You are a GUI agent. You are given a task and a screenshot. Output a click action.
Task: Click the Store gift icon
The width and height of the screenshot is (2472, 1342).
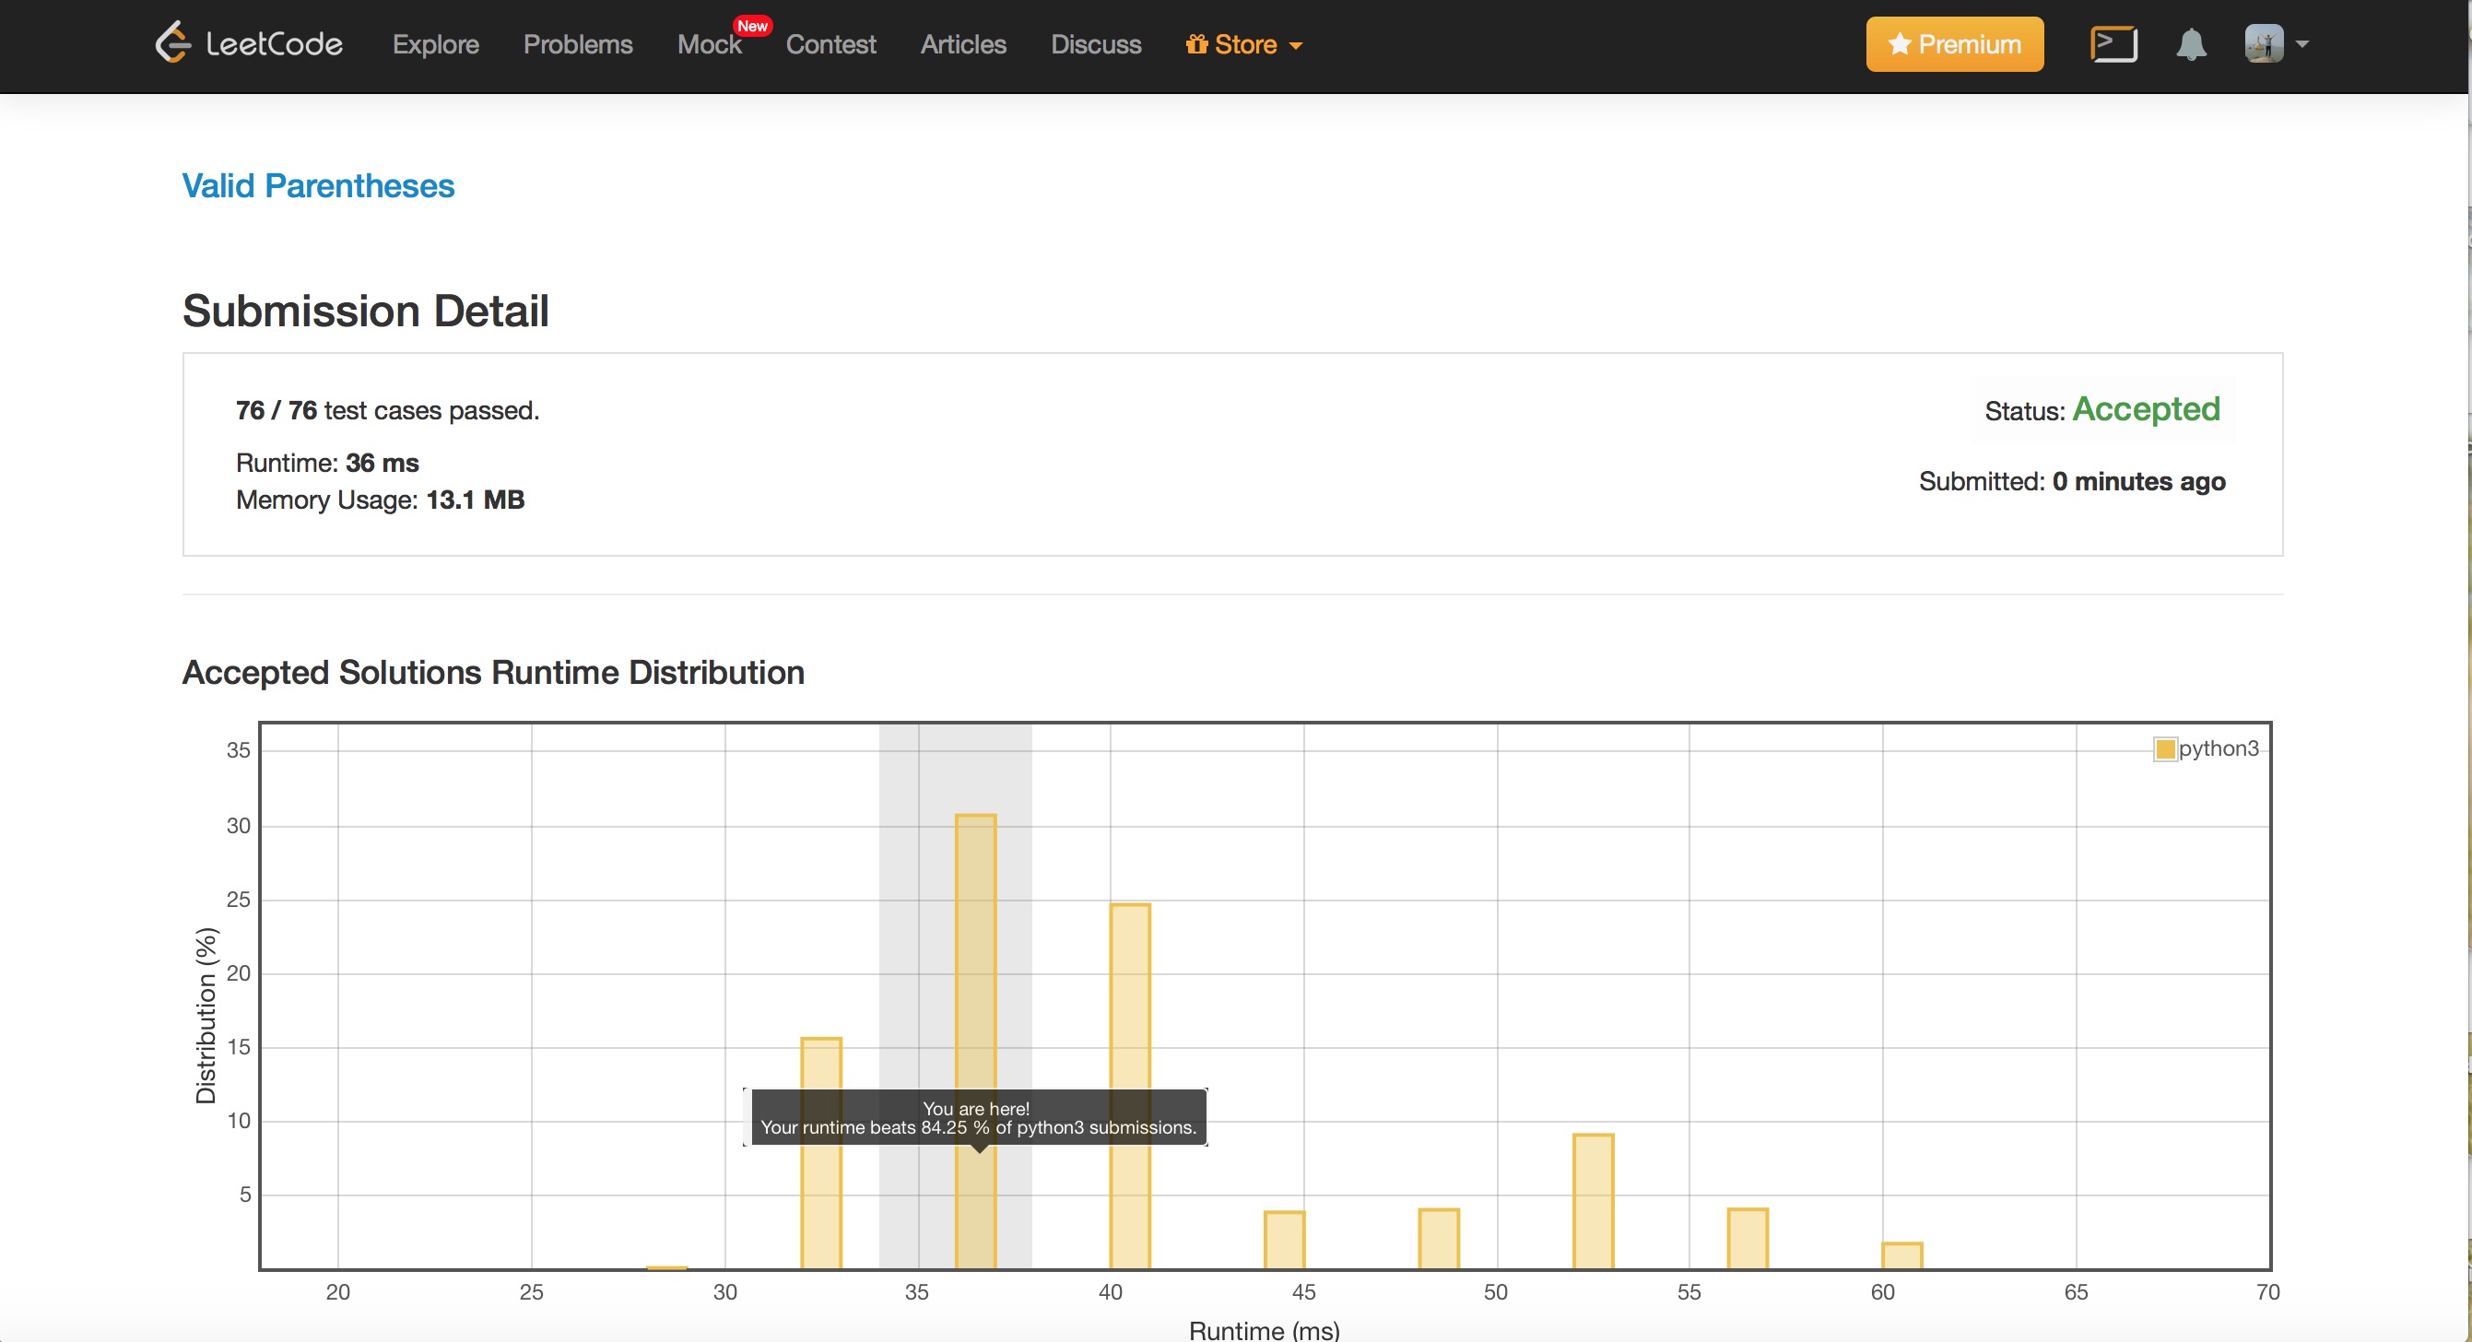(x=1195, y=44)
